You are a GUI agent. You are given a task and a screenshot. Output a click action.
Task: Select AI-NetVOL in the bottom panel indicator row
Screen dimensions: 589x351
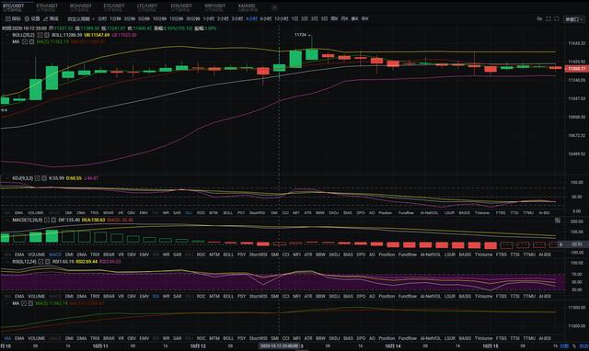(430, 338)
